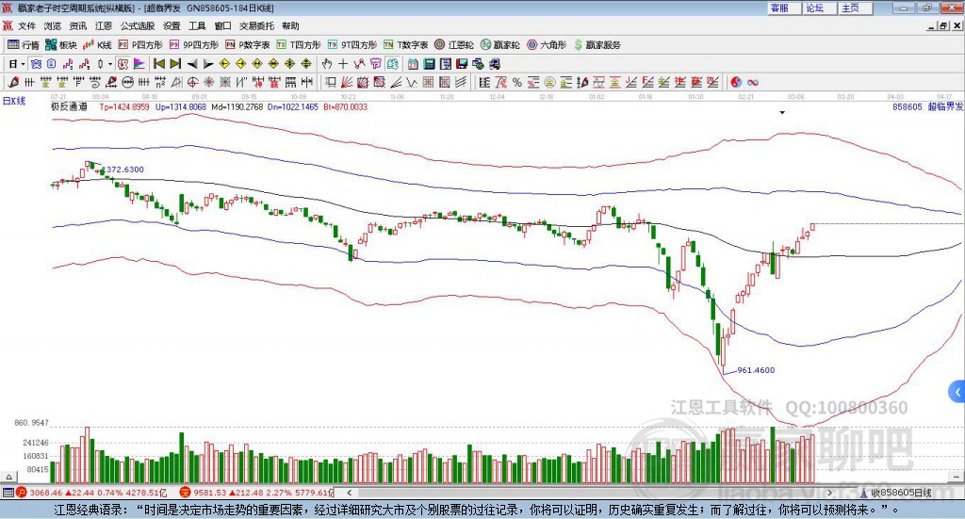Click the 日K线 label
Screen dimensions: 965x519
coord(13,101)
